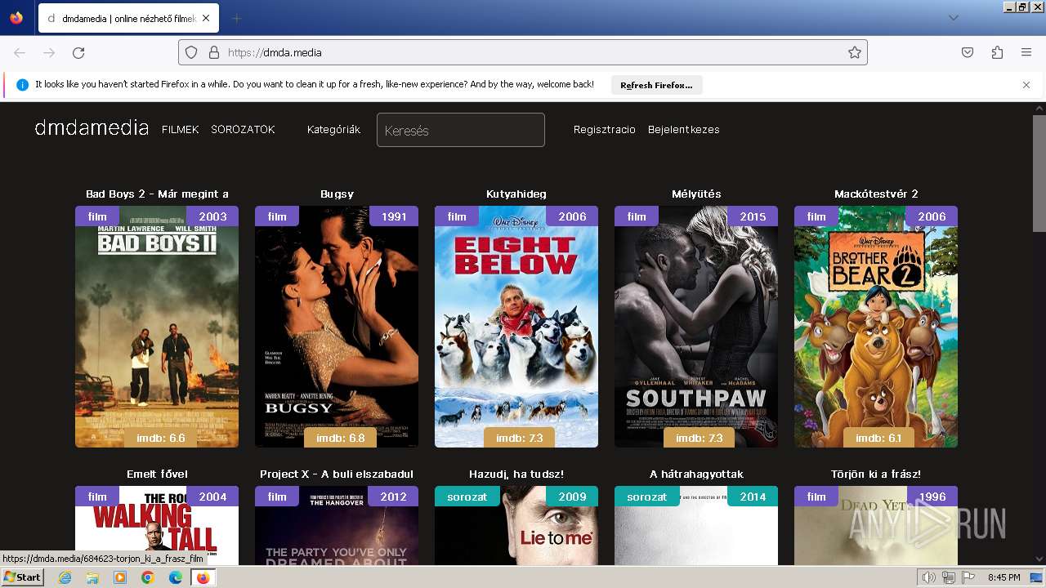The width and height of the screenshot is (1046, 588).
Task: Open the Kategóriák menu
Action: 333,130
